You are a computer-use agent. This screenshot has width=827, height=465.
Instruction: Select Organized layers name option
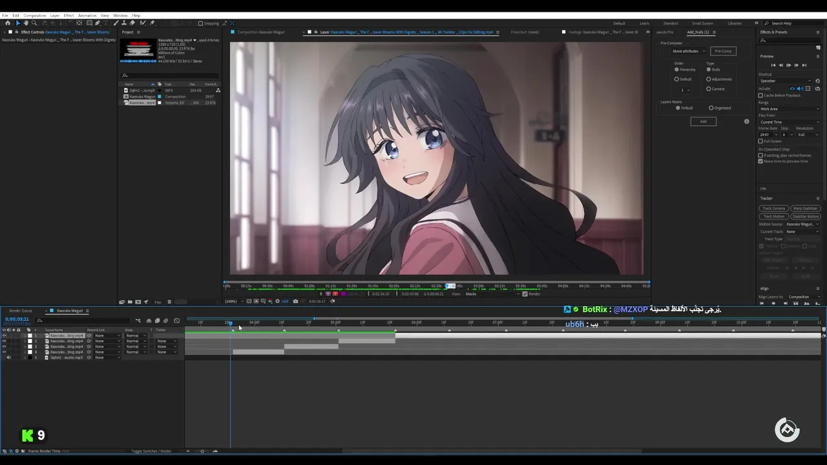(x=711, y=108)
